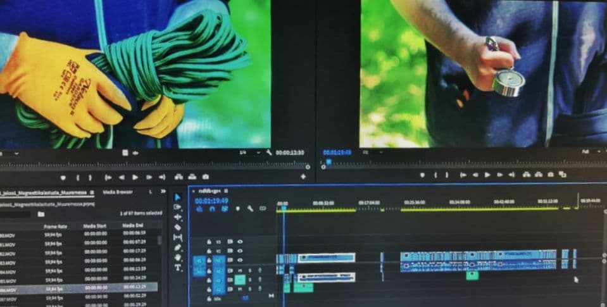Open timeline display settings wrench
This screenshot has height=307, width=607.
tap(250, 208)
